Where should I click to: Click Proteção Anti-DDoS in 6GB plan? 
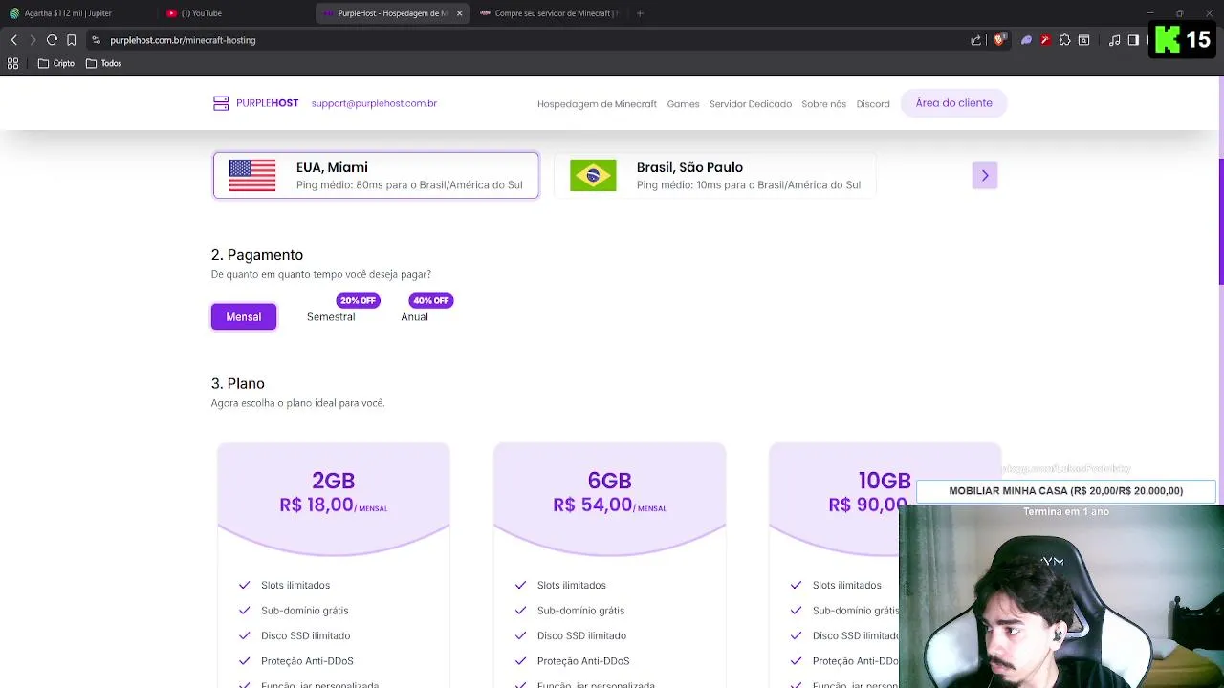[583, 661]
